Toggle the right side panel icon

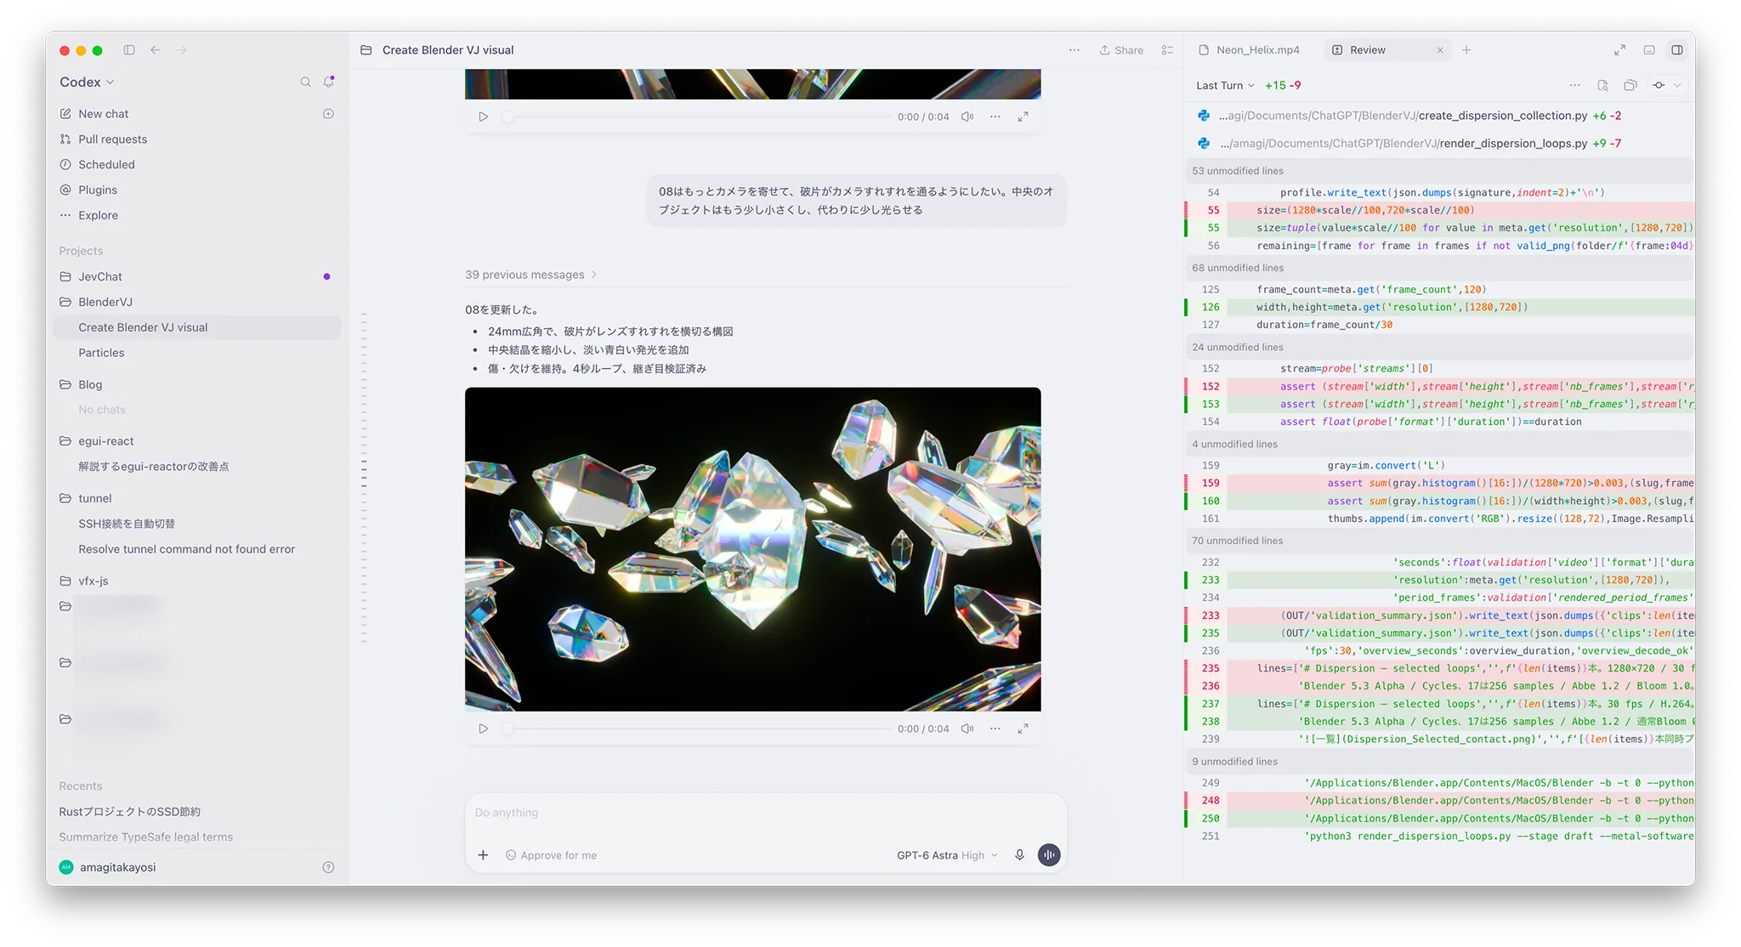[1677, 50]
